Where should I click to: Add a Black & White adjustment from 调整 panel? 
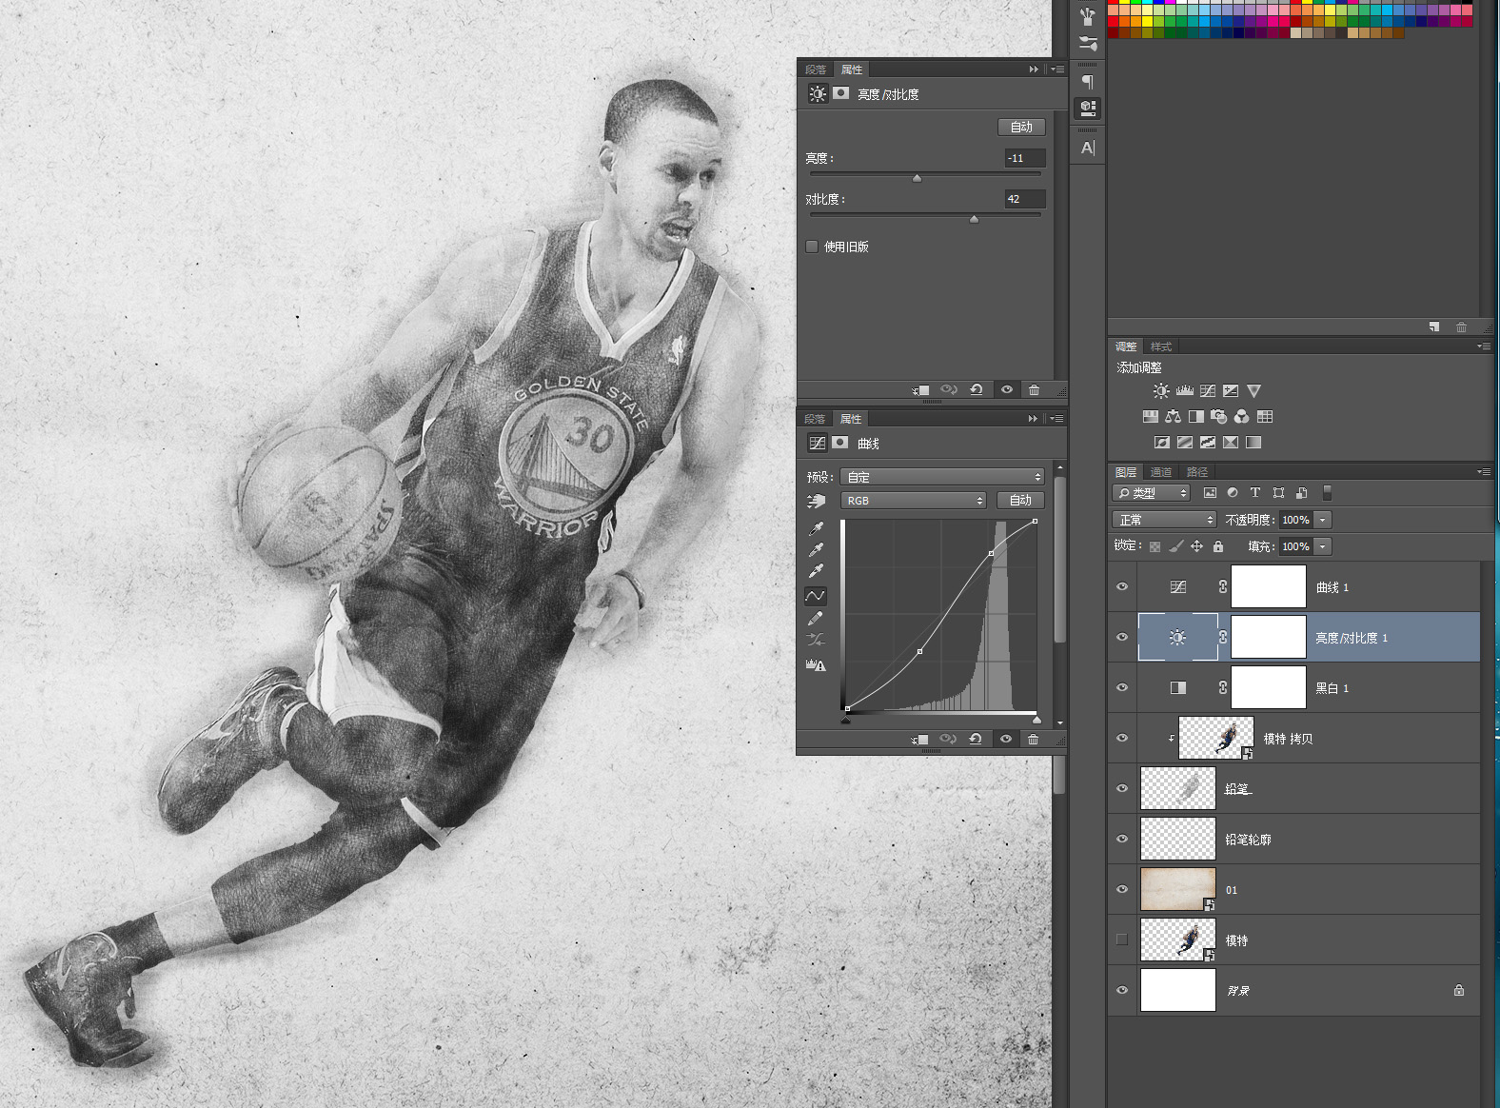point(1196,417)
